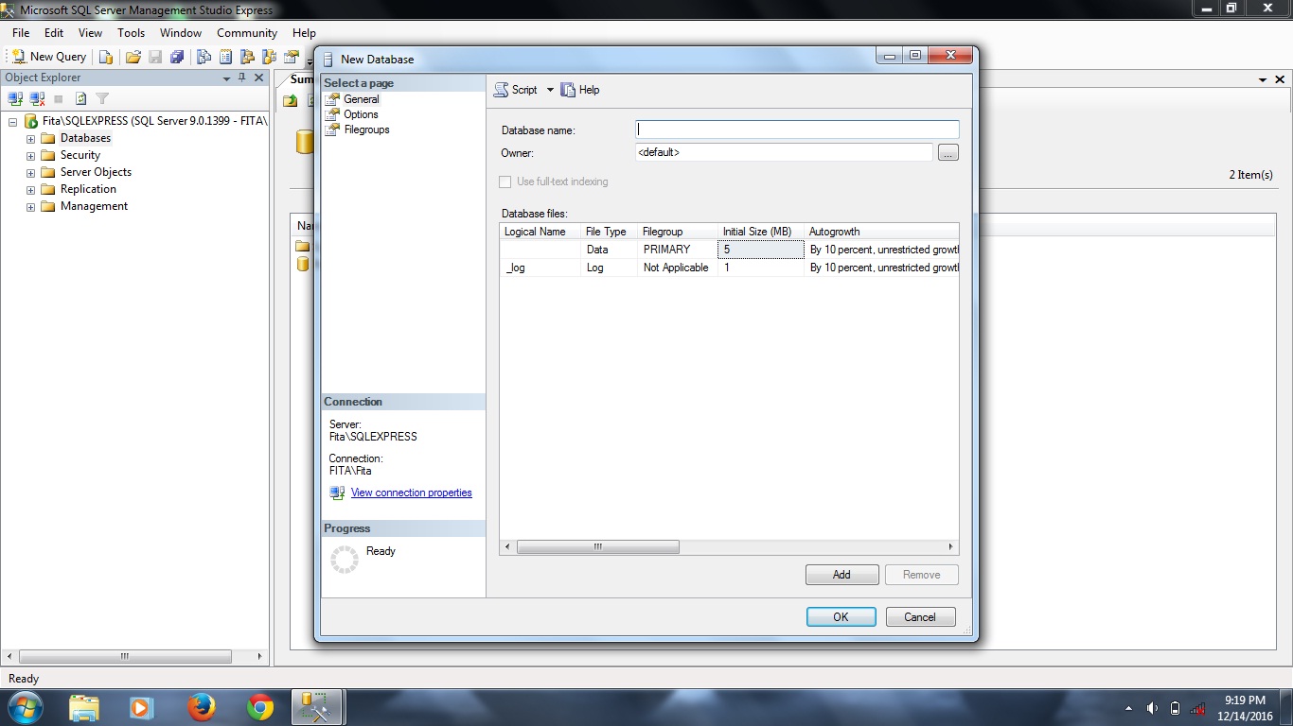Refresh the Object Explorer tree
This screenshot has width=1293, height=726.
(80, 98)
